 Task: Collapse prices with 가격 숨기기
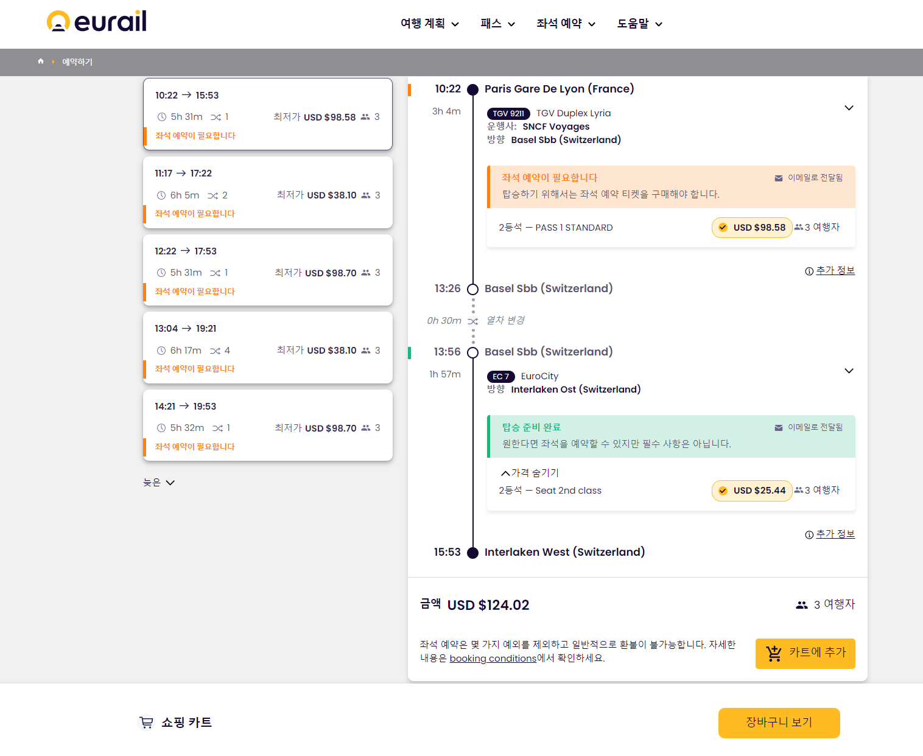(x=530, y=473)
